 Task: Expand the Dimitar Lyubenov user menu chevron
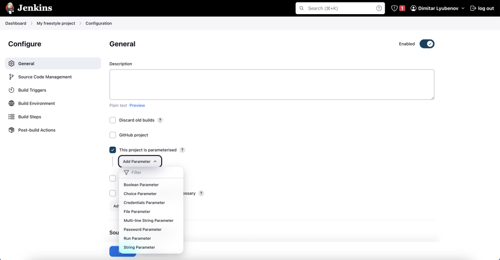click(463, 8)
